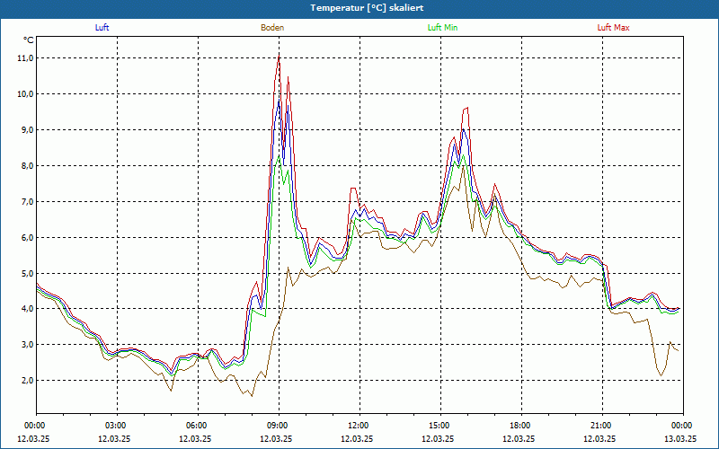Click the '°C' unit label on the axis
The height and width of the screenshot is (449, 719).
(29, 40)
